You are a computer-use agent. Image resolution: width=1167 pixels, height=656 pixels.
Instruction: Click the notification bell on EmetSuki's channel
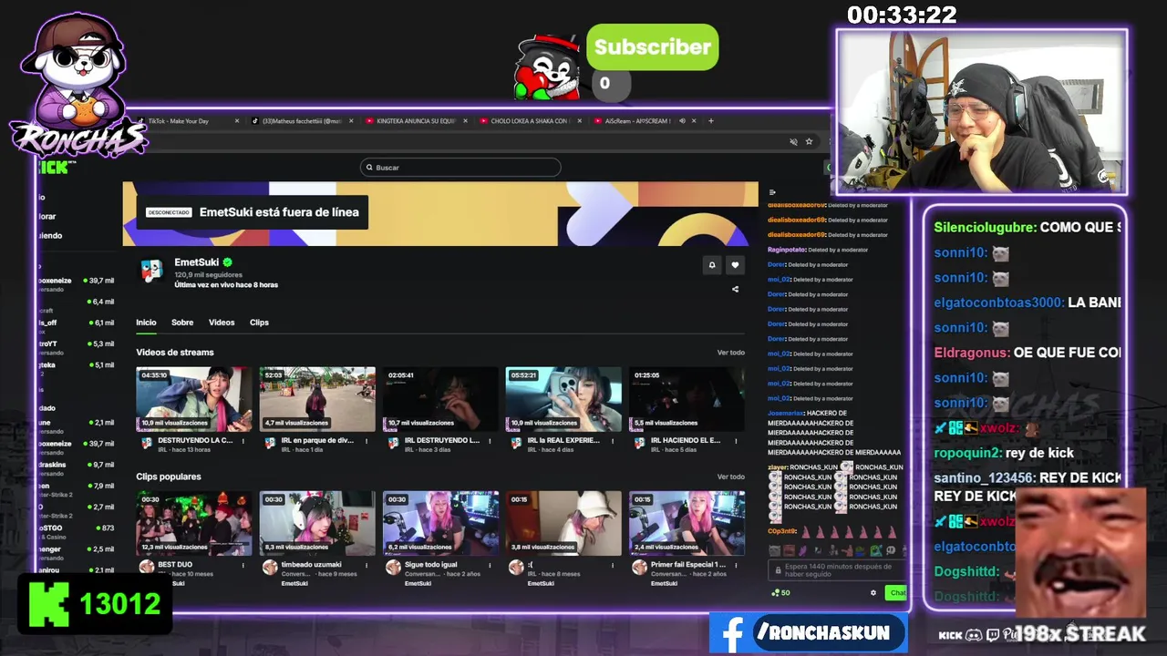tap(712, 265)
